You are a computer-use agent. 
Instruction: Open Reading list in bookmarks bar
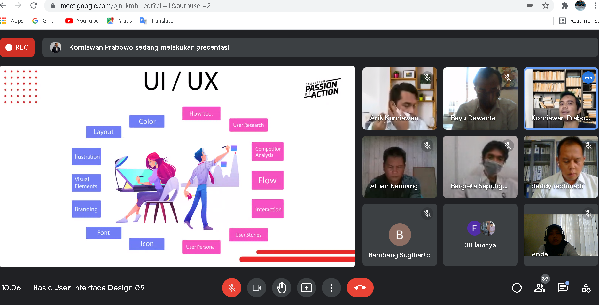pyautogui.click(x=579, y=21)
